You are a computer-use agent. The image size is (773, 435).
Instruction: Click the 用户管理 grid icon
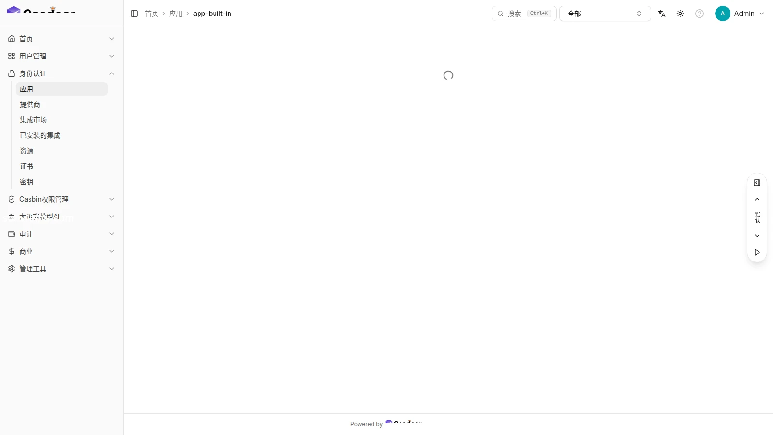12,56
